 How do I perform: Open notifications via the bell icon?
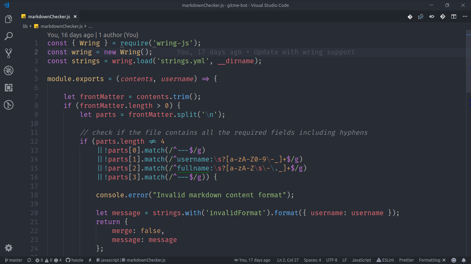[x=463, y=260]
